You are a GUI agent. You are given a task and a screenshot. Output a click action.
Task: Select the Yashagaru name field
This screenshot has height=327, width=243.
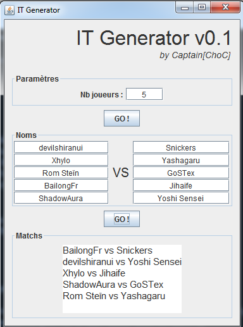[x=181, y=160]
